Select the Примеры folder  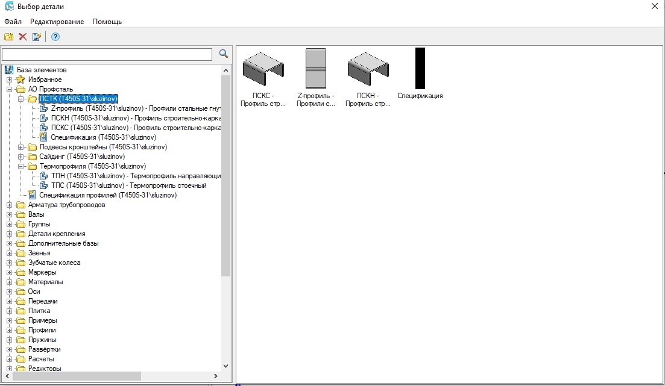coord(42,321)
